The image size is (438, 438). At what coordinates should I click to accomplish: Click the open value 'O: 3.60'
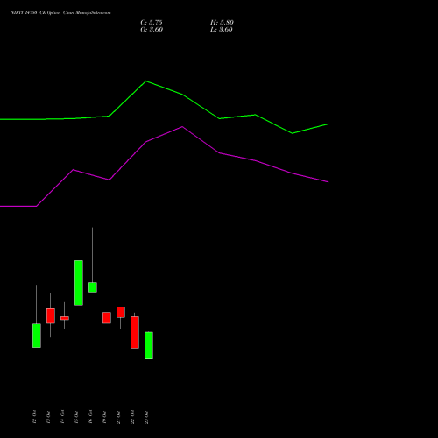click(152, 30)
